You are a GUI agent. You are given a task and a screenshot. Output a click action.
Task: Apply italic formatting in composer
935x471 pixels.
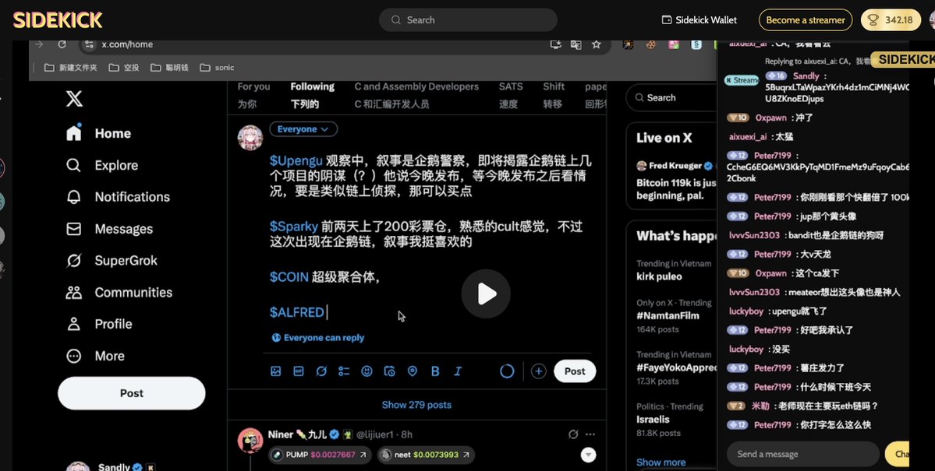point(458,371)
